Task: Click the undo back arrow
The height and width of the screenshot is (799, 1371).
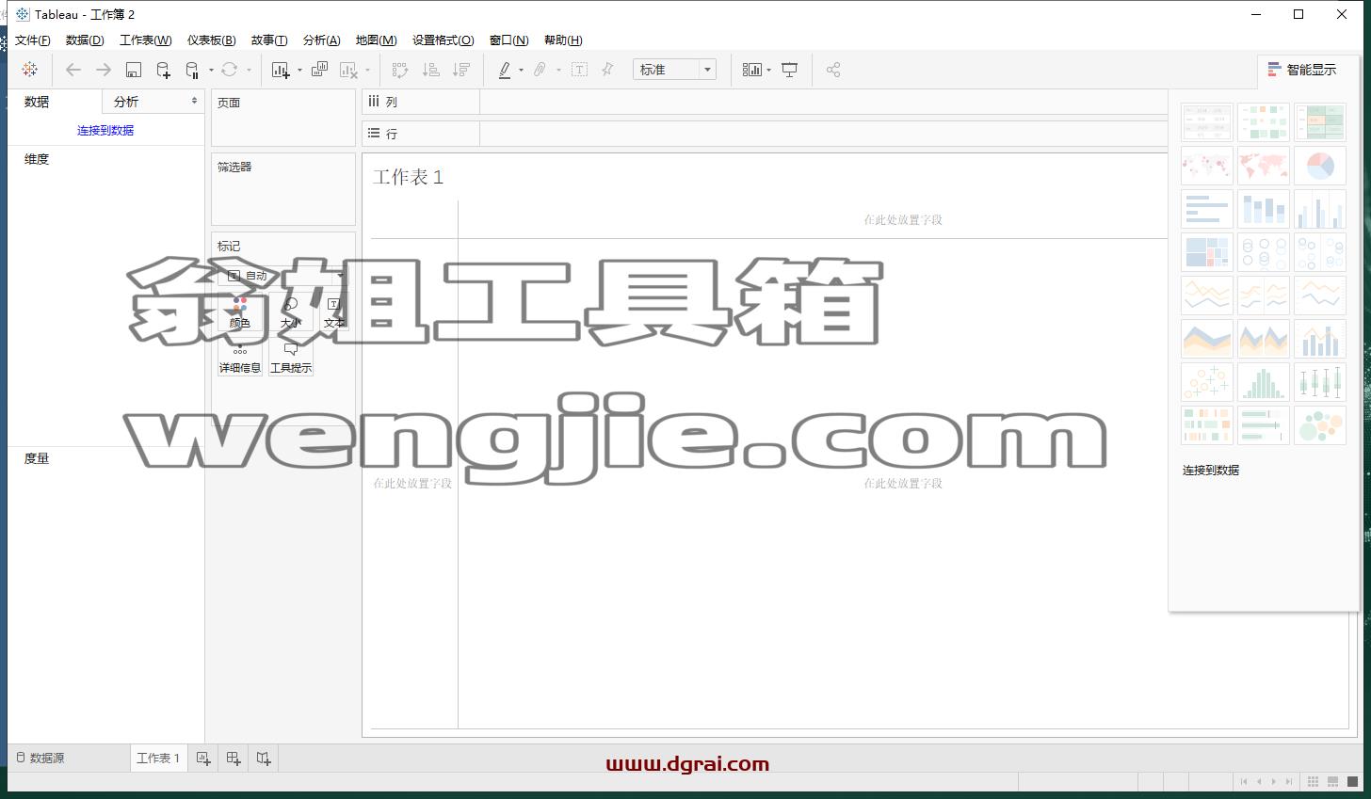Action: pos(73,70)
